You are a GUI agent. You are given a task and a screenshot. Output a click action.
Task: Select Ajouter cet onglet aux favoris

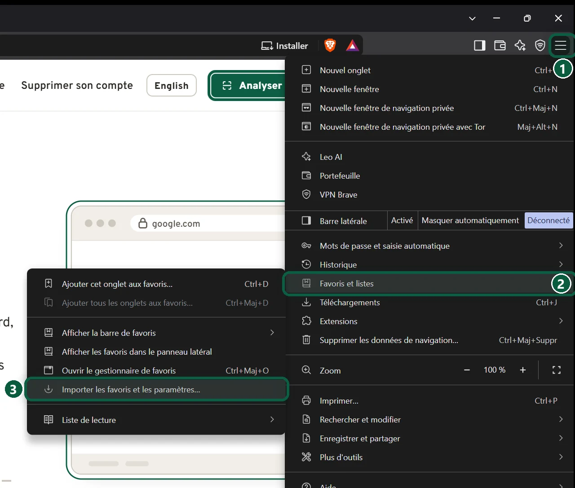(156, 284)
